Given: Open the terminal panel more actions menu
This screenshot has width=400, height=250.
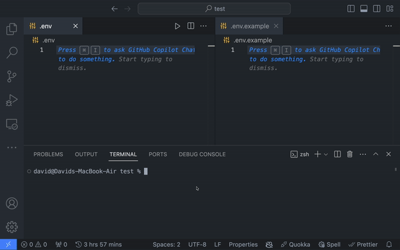Looking at the screenshot, I should coord(363,155).
